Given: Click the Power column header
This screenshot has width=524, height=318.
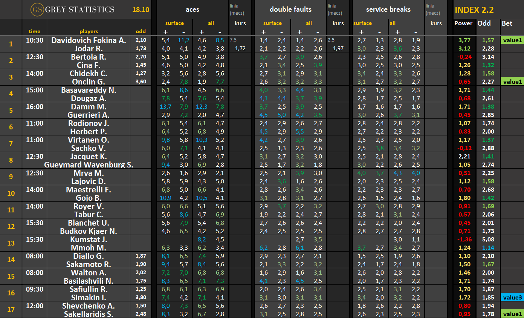Looking at the screenshot, I should click(x=463, y=23).
